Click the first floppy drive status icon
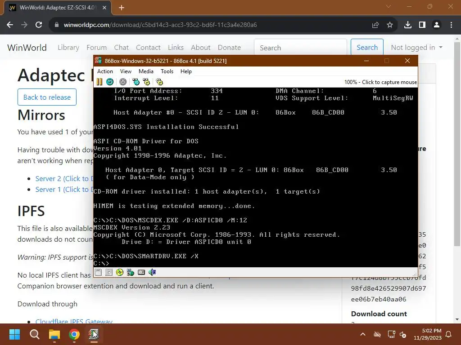The image size is (461, 345). point(98,272)
